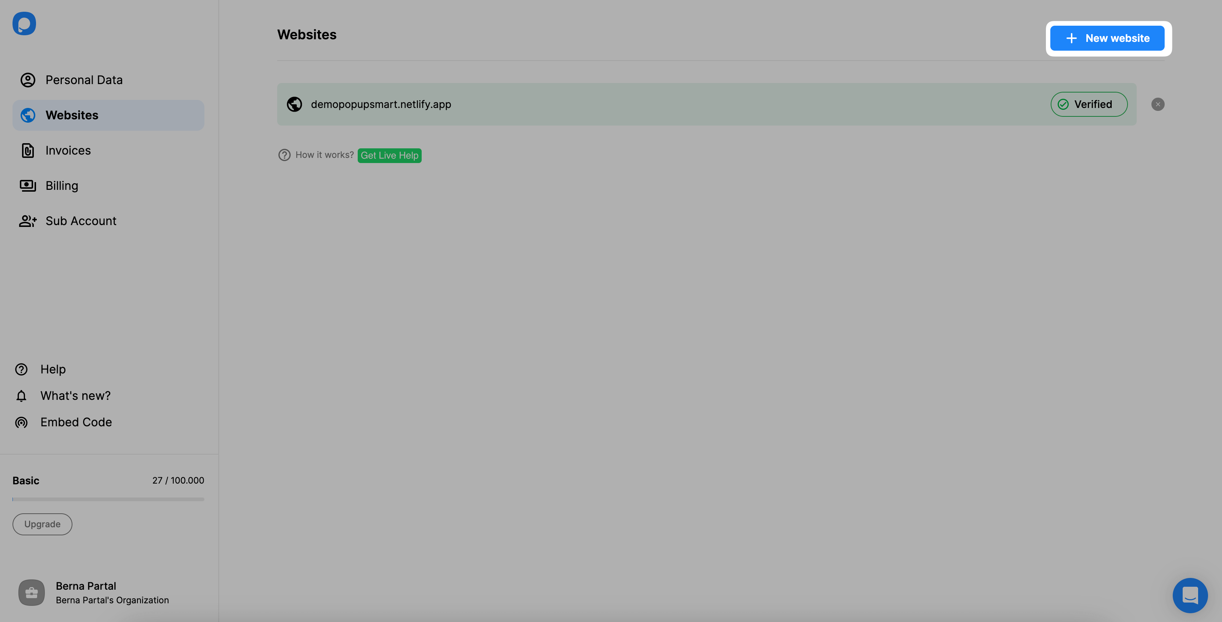
Task: Click the What's new bell icon
Action: click(x=21, y=395)
